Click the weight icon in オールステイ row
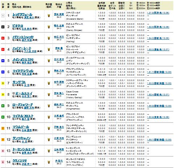The image size is (174, 168). coord(49,95)
